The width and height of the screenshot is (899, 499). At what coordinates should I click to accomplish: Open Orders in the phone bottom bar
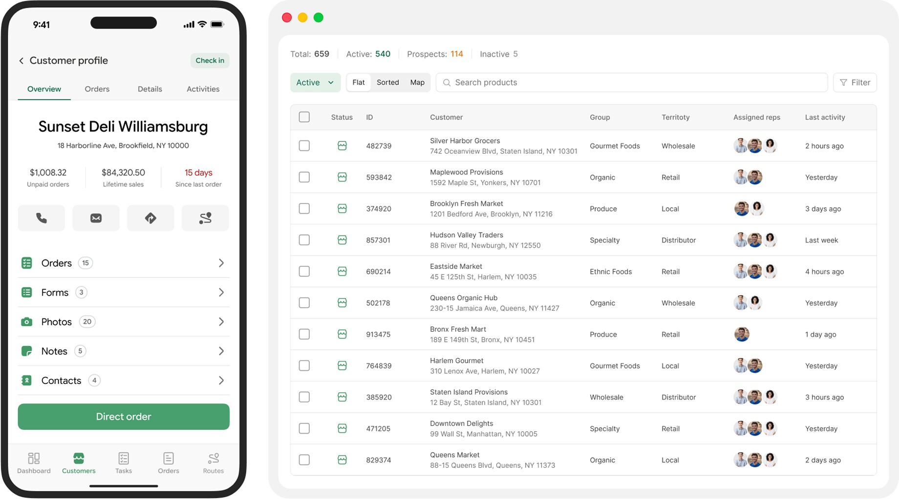tap(169, 463)
